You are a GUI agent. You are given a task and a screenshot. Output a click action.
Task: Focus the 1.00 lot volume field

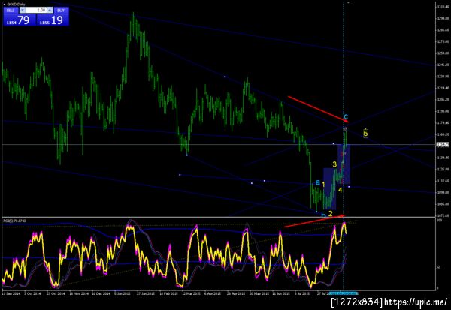36,11
